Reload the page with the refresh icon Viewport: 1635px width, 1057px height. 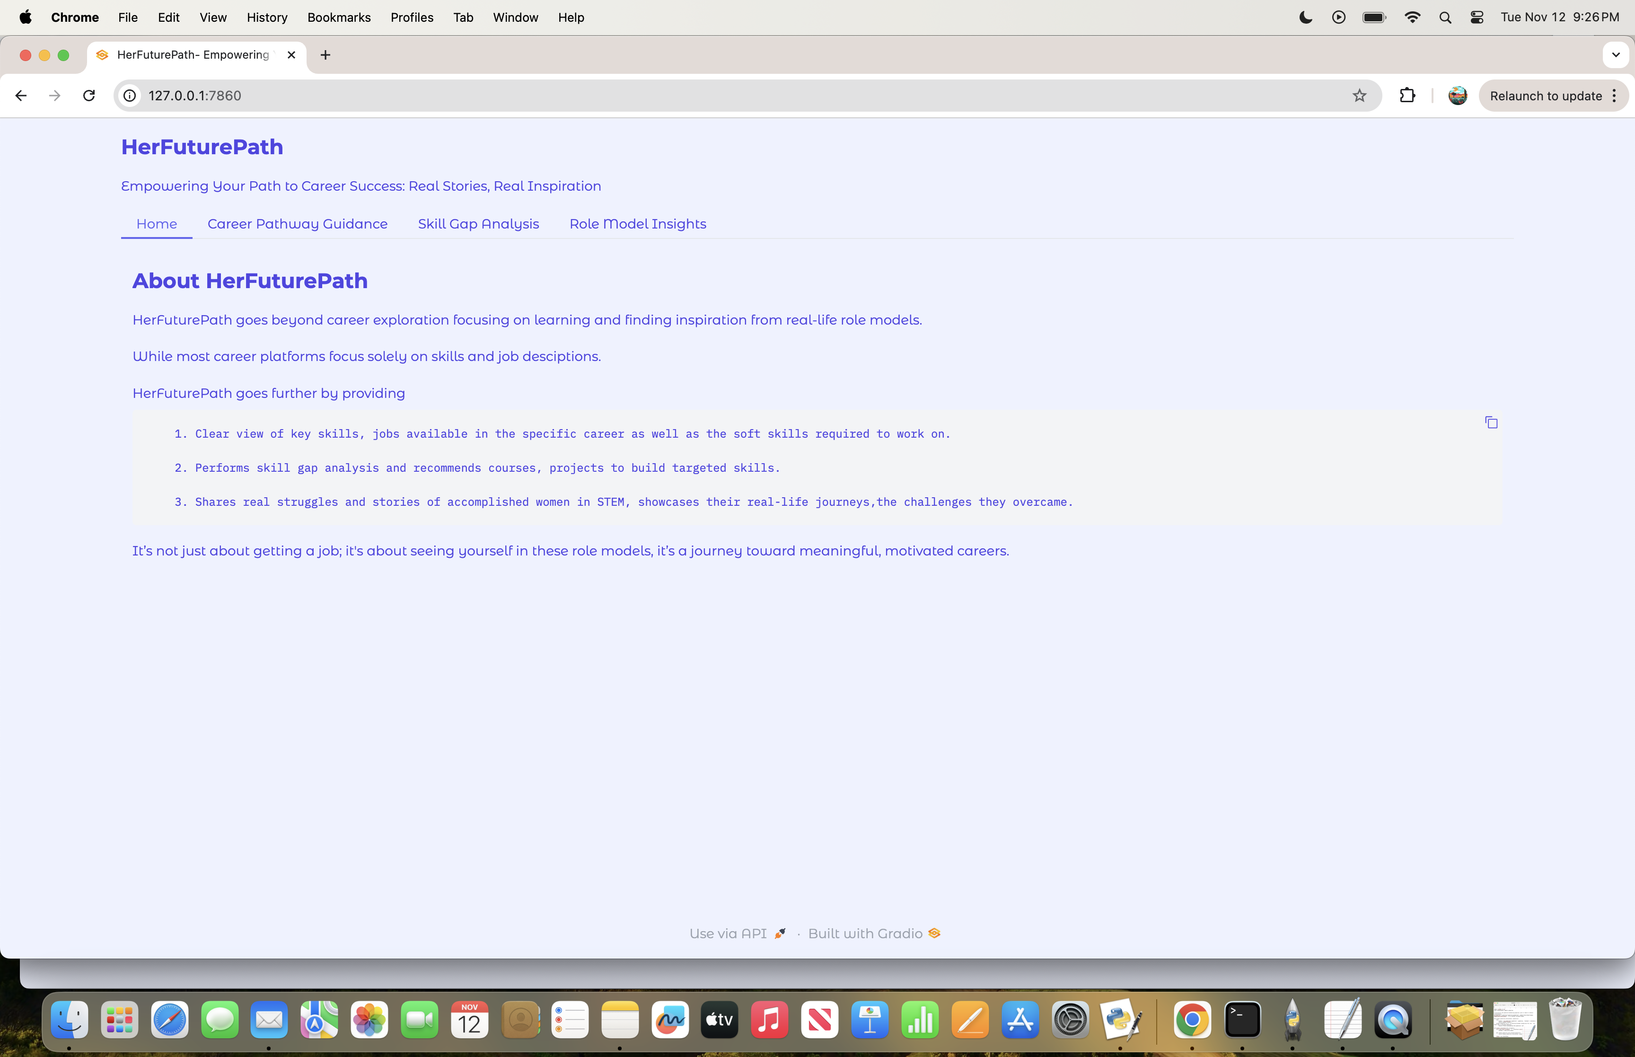tap(89, 96)
